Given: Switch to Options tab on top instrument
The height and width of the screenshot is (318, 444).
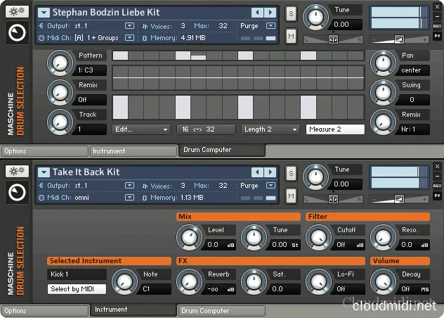Looking at the screenshot, I should pos(44,151).
